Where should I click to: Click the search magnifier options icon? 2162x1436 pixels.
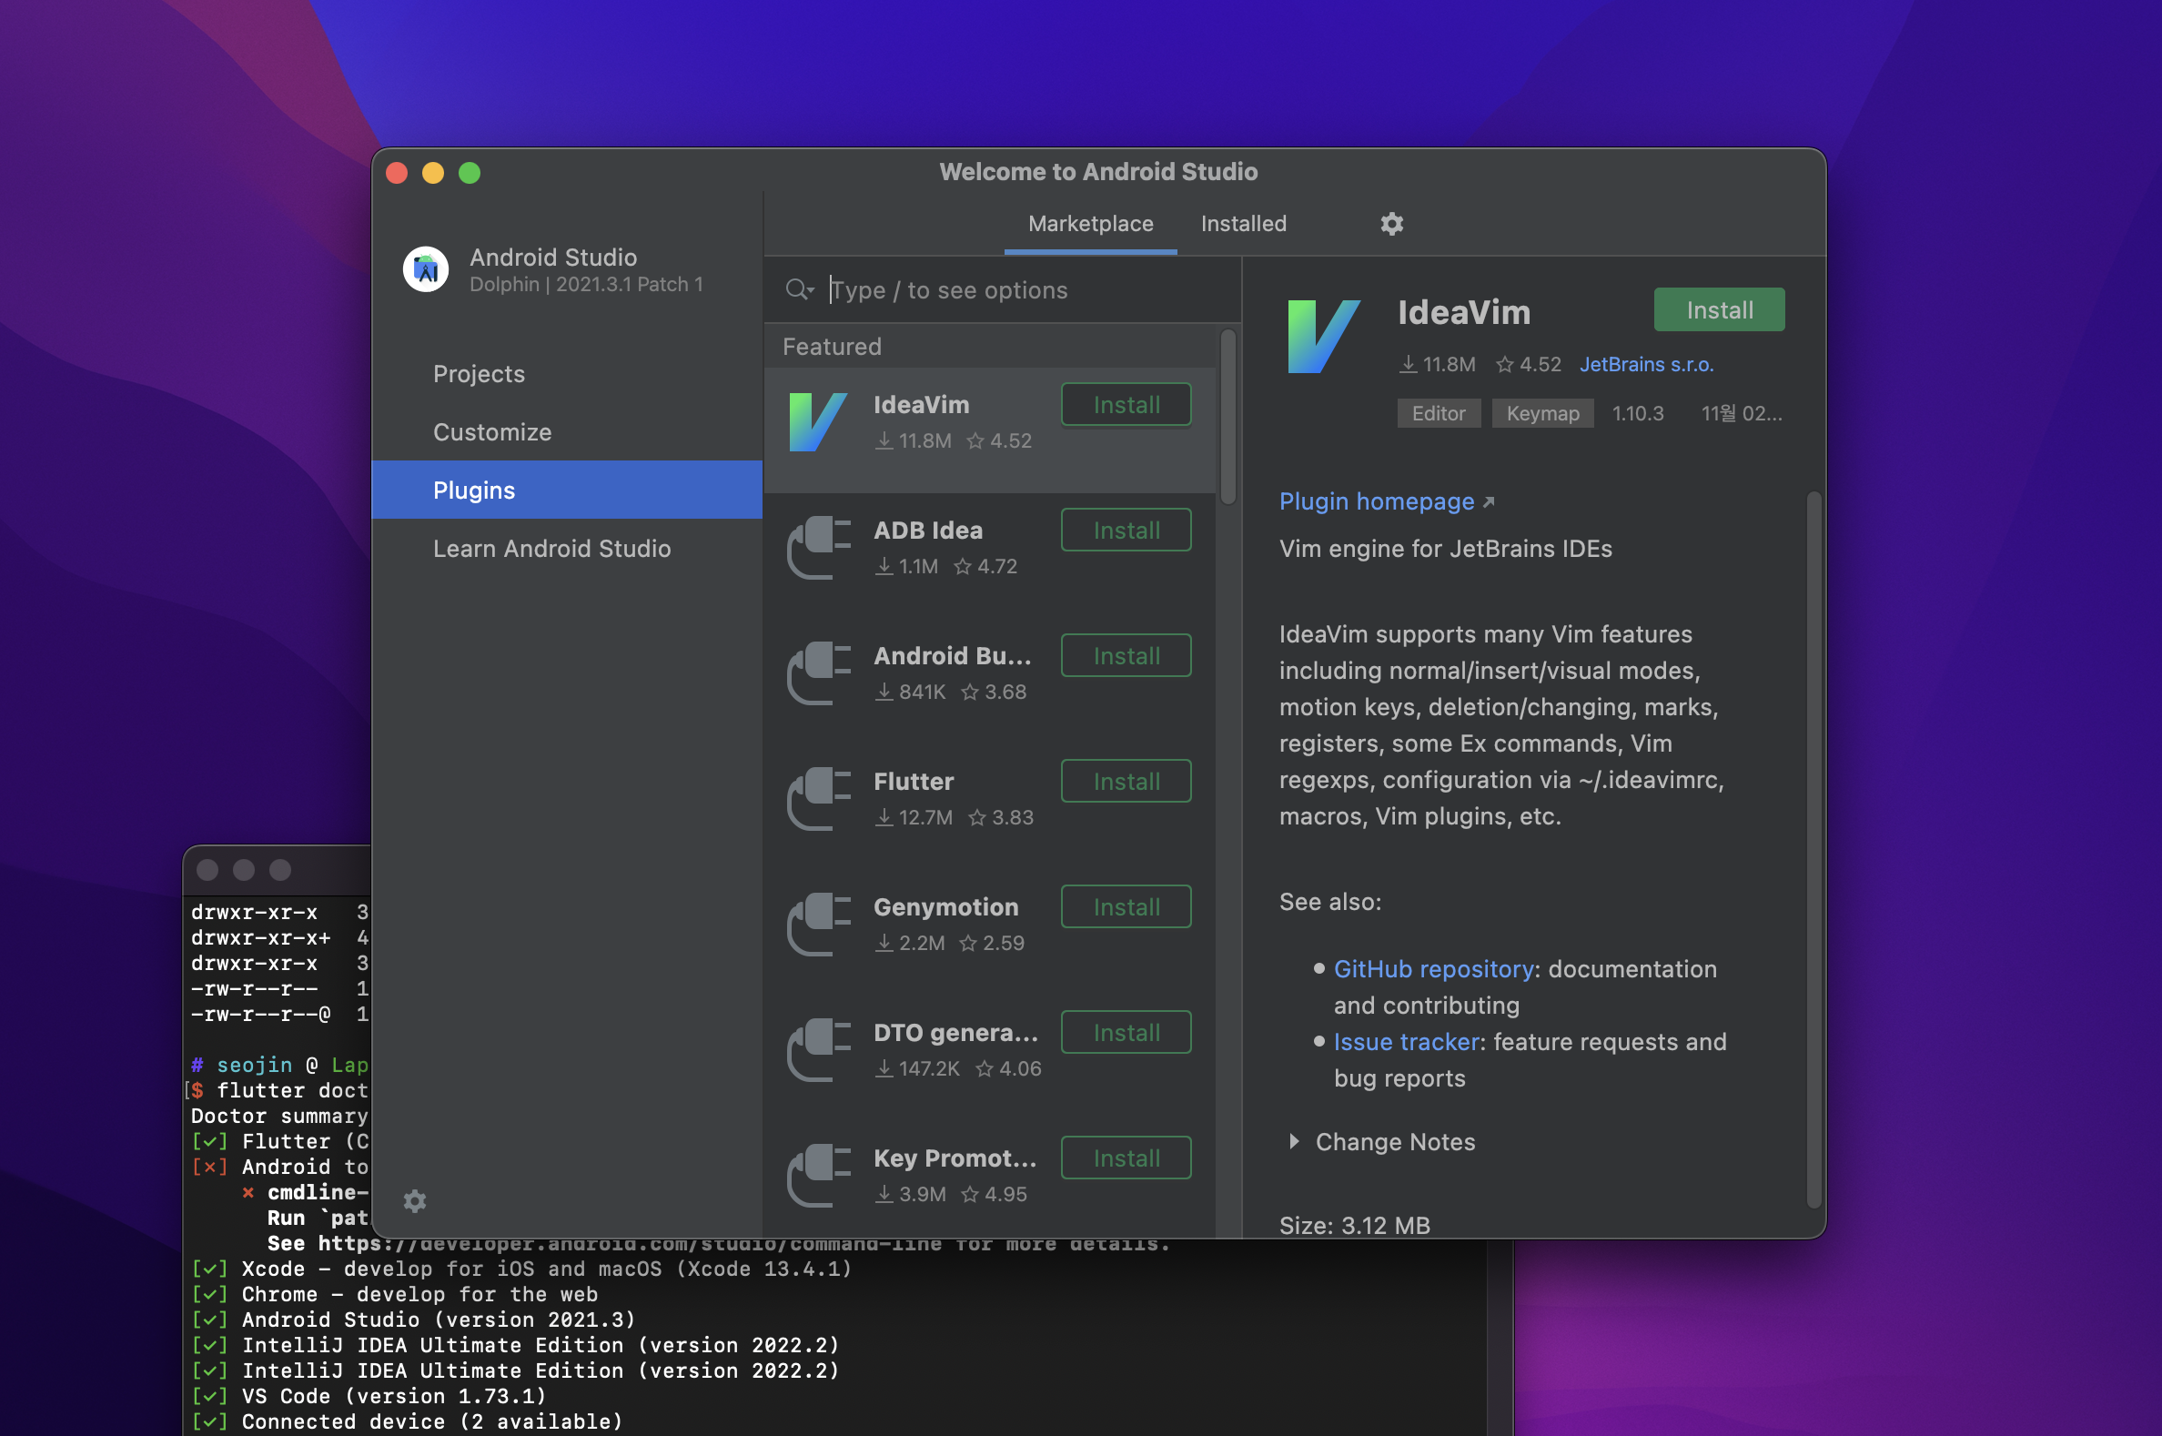point(799,290)
